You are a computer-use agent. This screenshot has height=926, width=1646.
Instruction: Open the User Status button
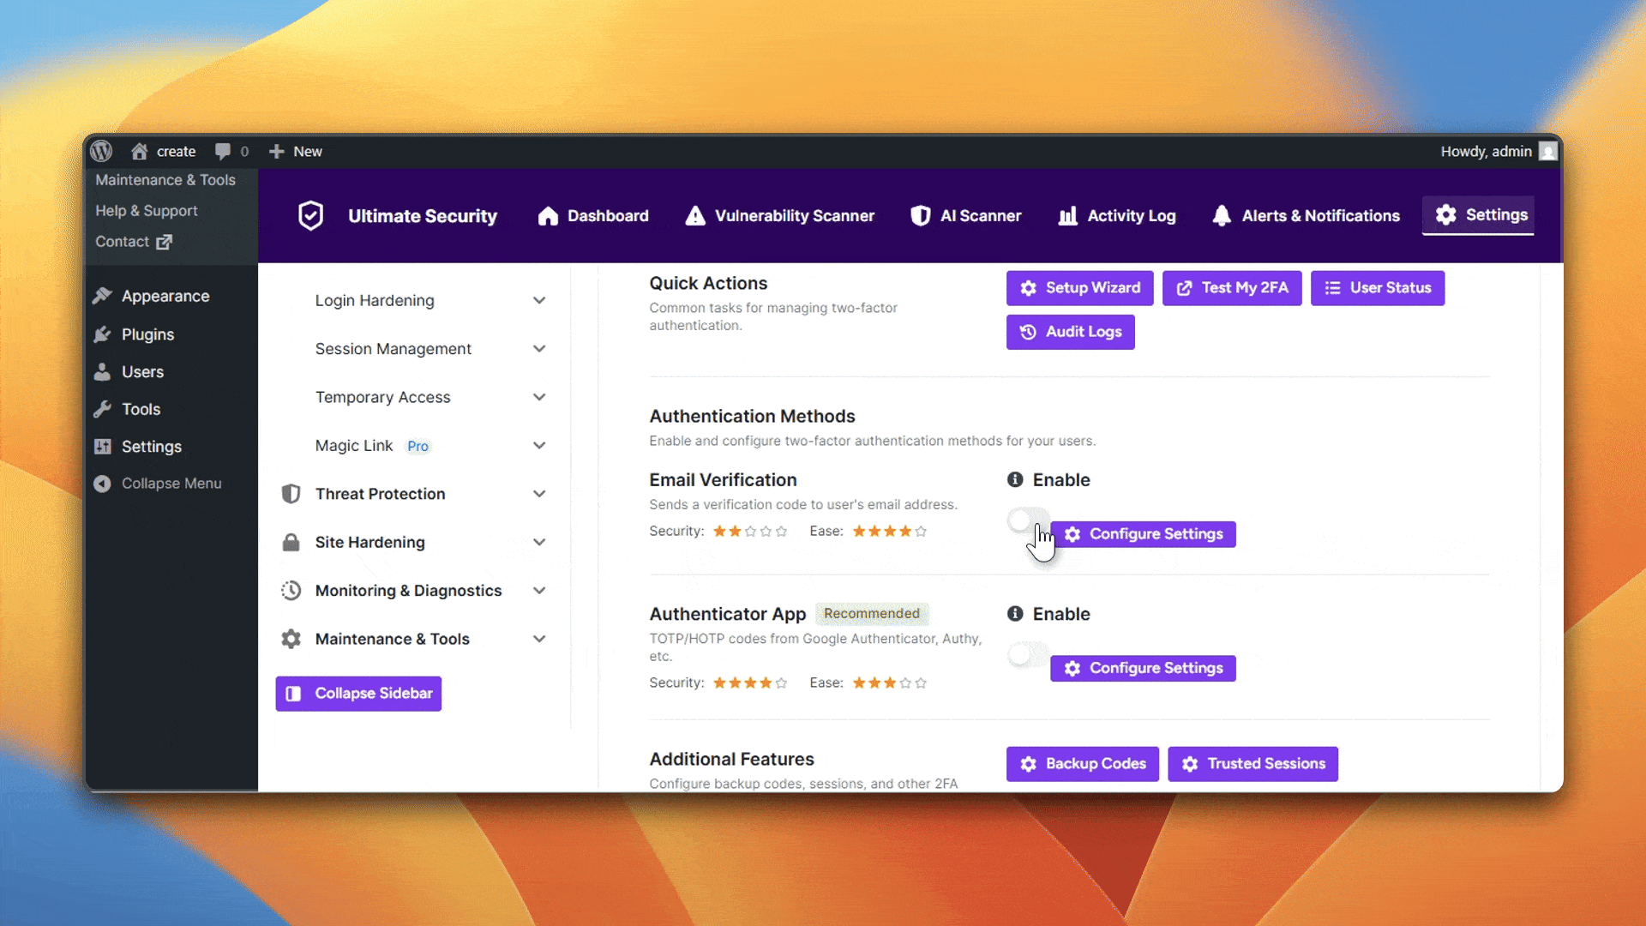1378,288
